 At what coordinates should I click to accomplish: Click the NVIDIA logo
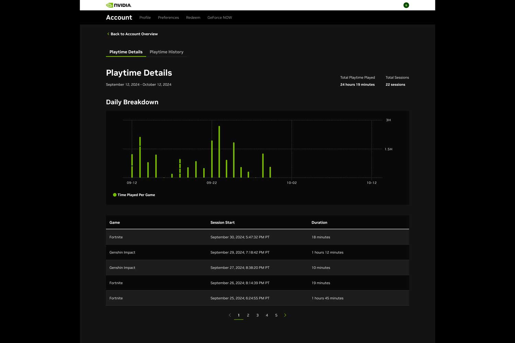pos(119,5)
